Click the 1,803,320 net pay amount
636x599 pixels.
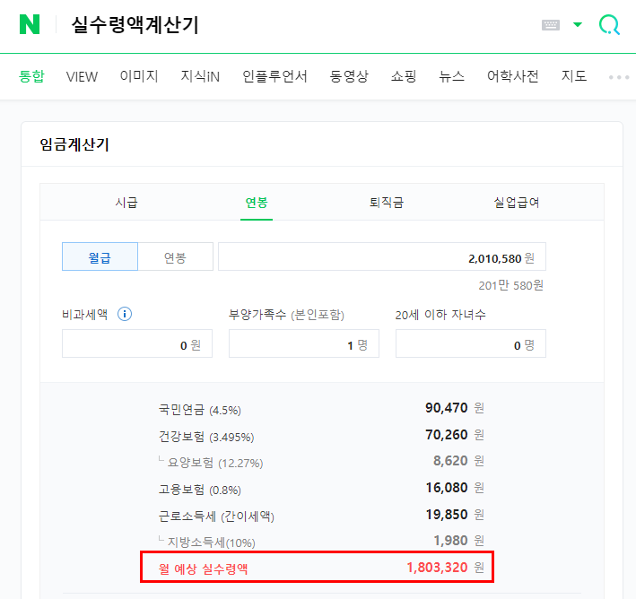tap(437, 567)
